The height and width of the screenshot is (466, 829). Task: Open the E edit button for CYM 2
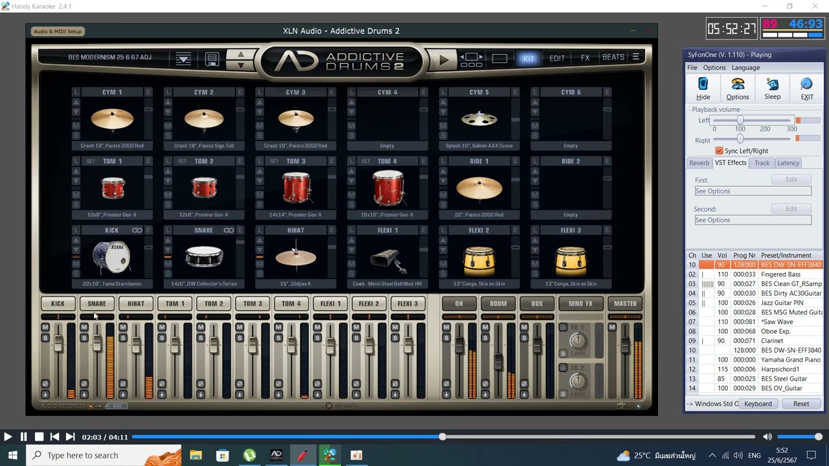tap(240, 93)
